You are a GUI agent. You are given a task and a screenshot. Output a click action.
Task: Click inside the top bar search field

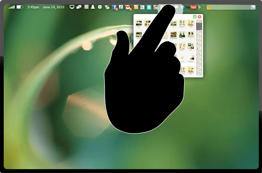coord(231,7)
